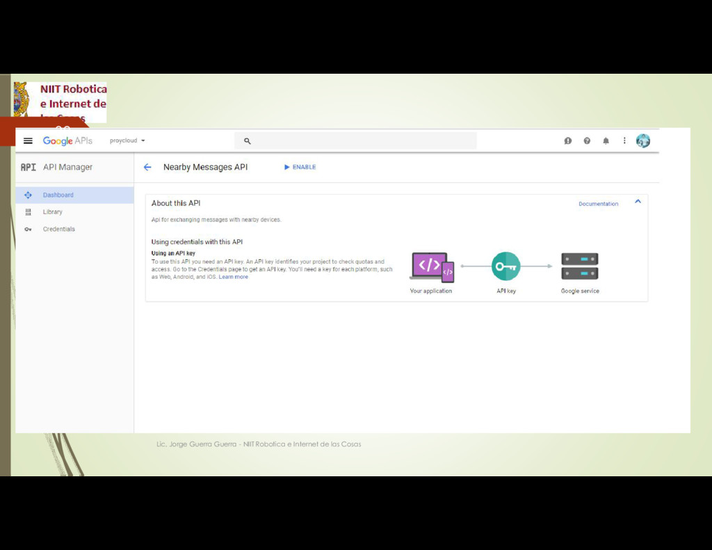
Task: Click the Using an API key subheading
Action: click(173, 253)
